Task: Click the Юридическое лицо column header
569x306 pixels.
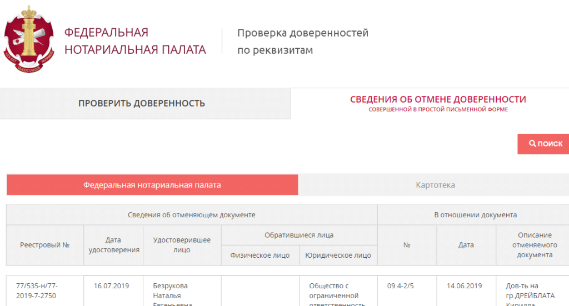Action: [338, 256]
